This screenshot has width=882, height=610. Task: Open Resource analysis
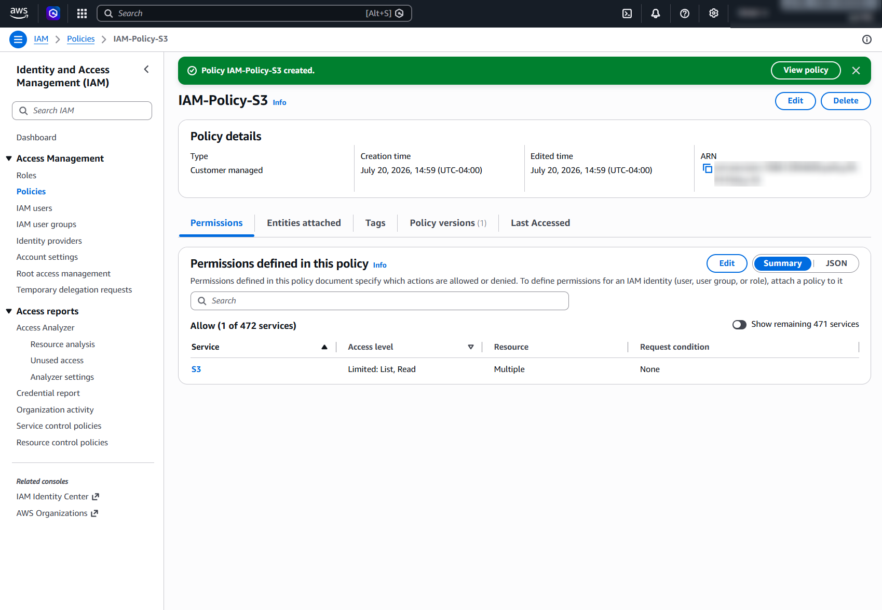63,344
